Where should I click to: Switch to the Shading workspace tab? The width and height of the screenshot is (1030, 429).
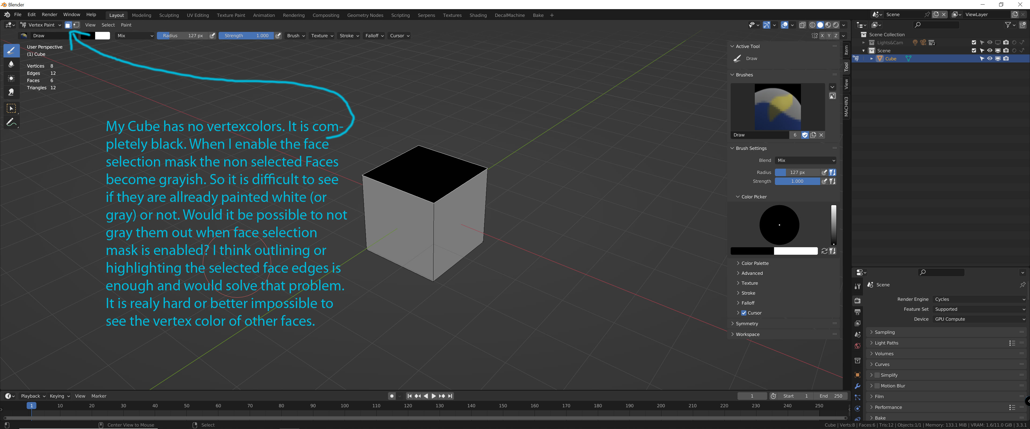pyautogui.click(x=478, y=15)
